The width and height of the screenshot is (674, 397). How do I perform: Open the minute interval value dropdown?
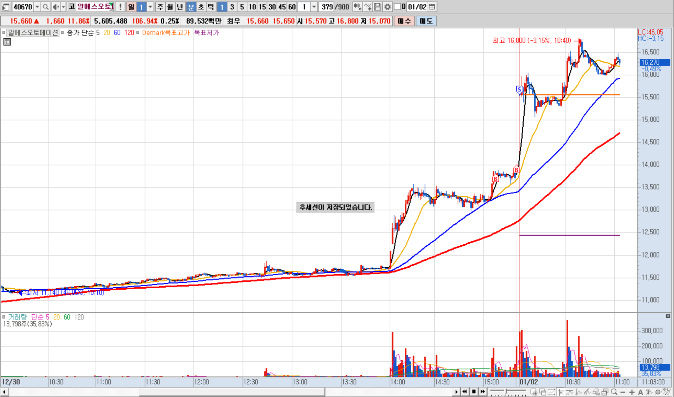(x=314, y=7)
